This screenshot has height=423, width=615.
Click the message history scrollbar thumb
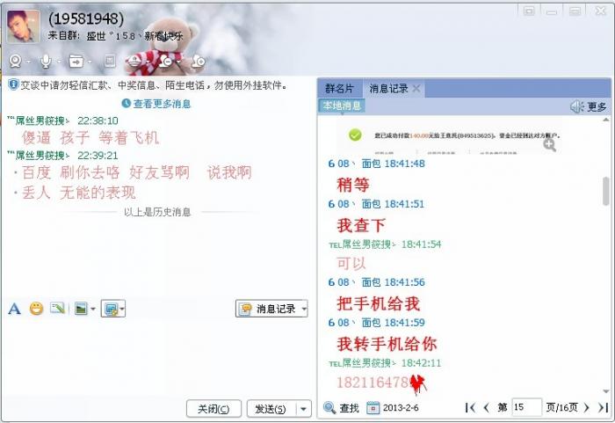coord(606,191)
